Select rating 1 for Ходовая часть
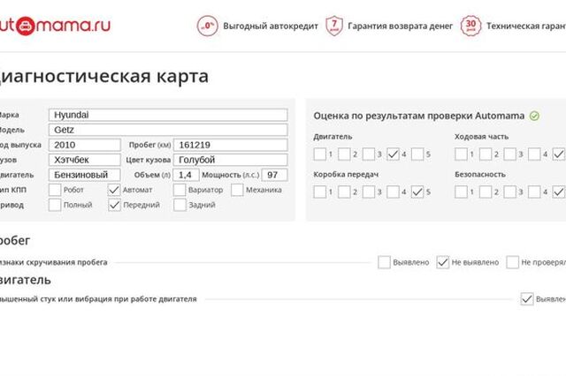 point(461,154)
